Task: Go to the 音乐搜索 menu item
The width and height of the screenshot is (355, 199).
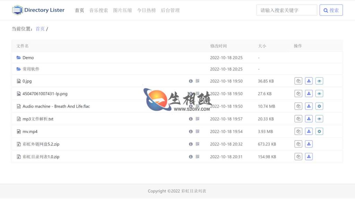Action: (x=98, y=10)
